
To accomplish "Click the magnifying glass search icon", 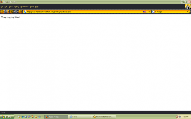I will point(188,12).
